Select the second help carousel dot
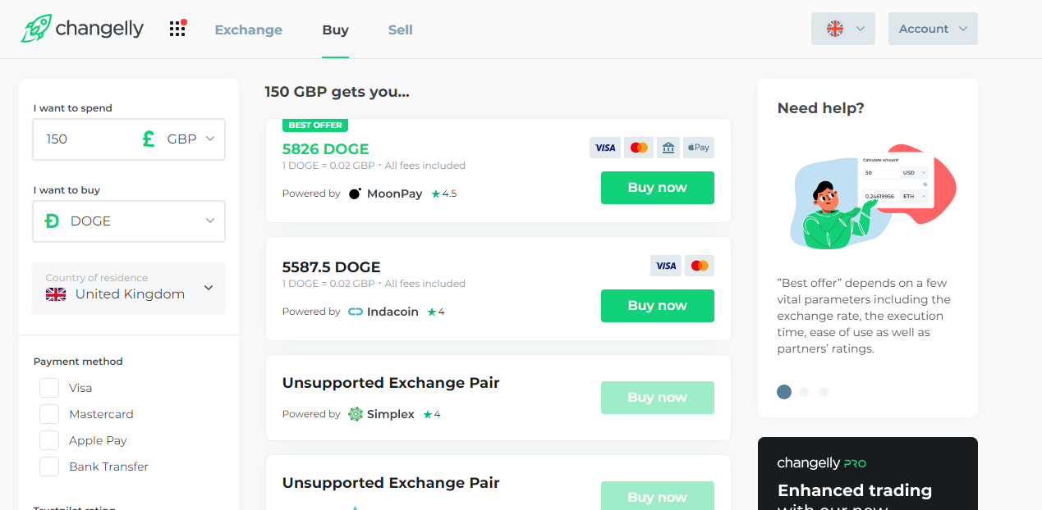Viewport: 1042px width, 510px height. 804,392
